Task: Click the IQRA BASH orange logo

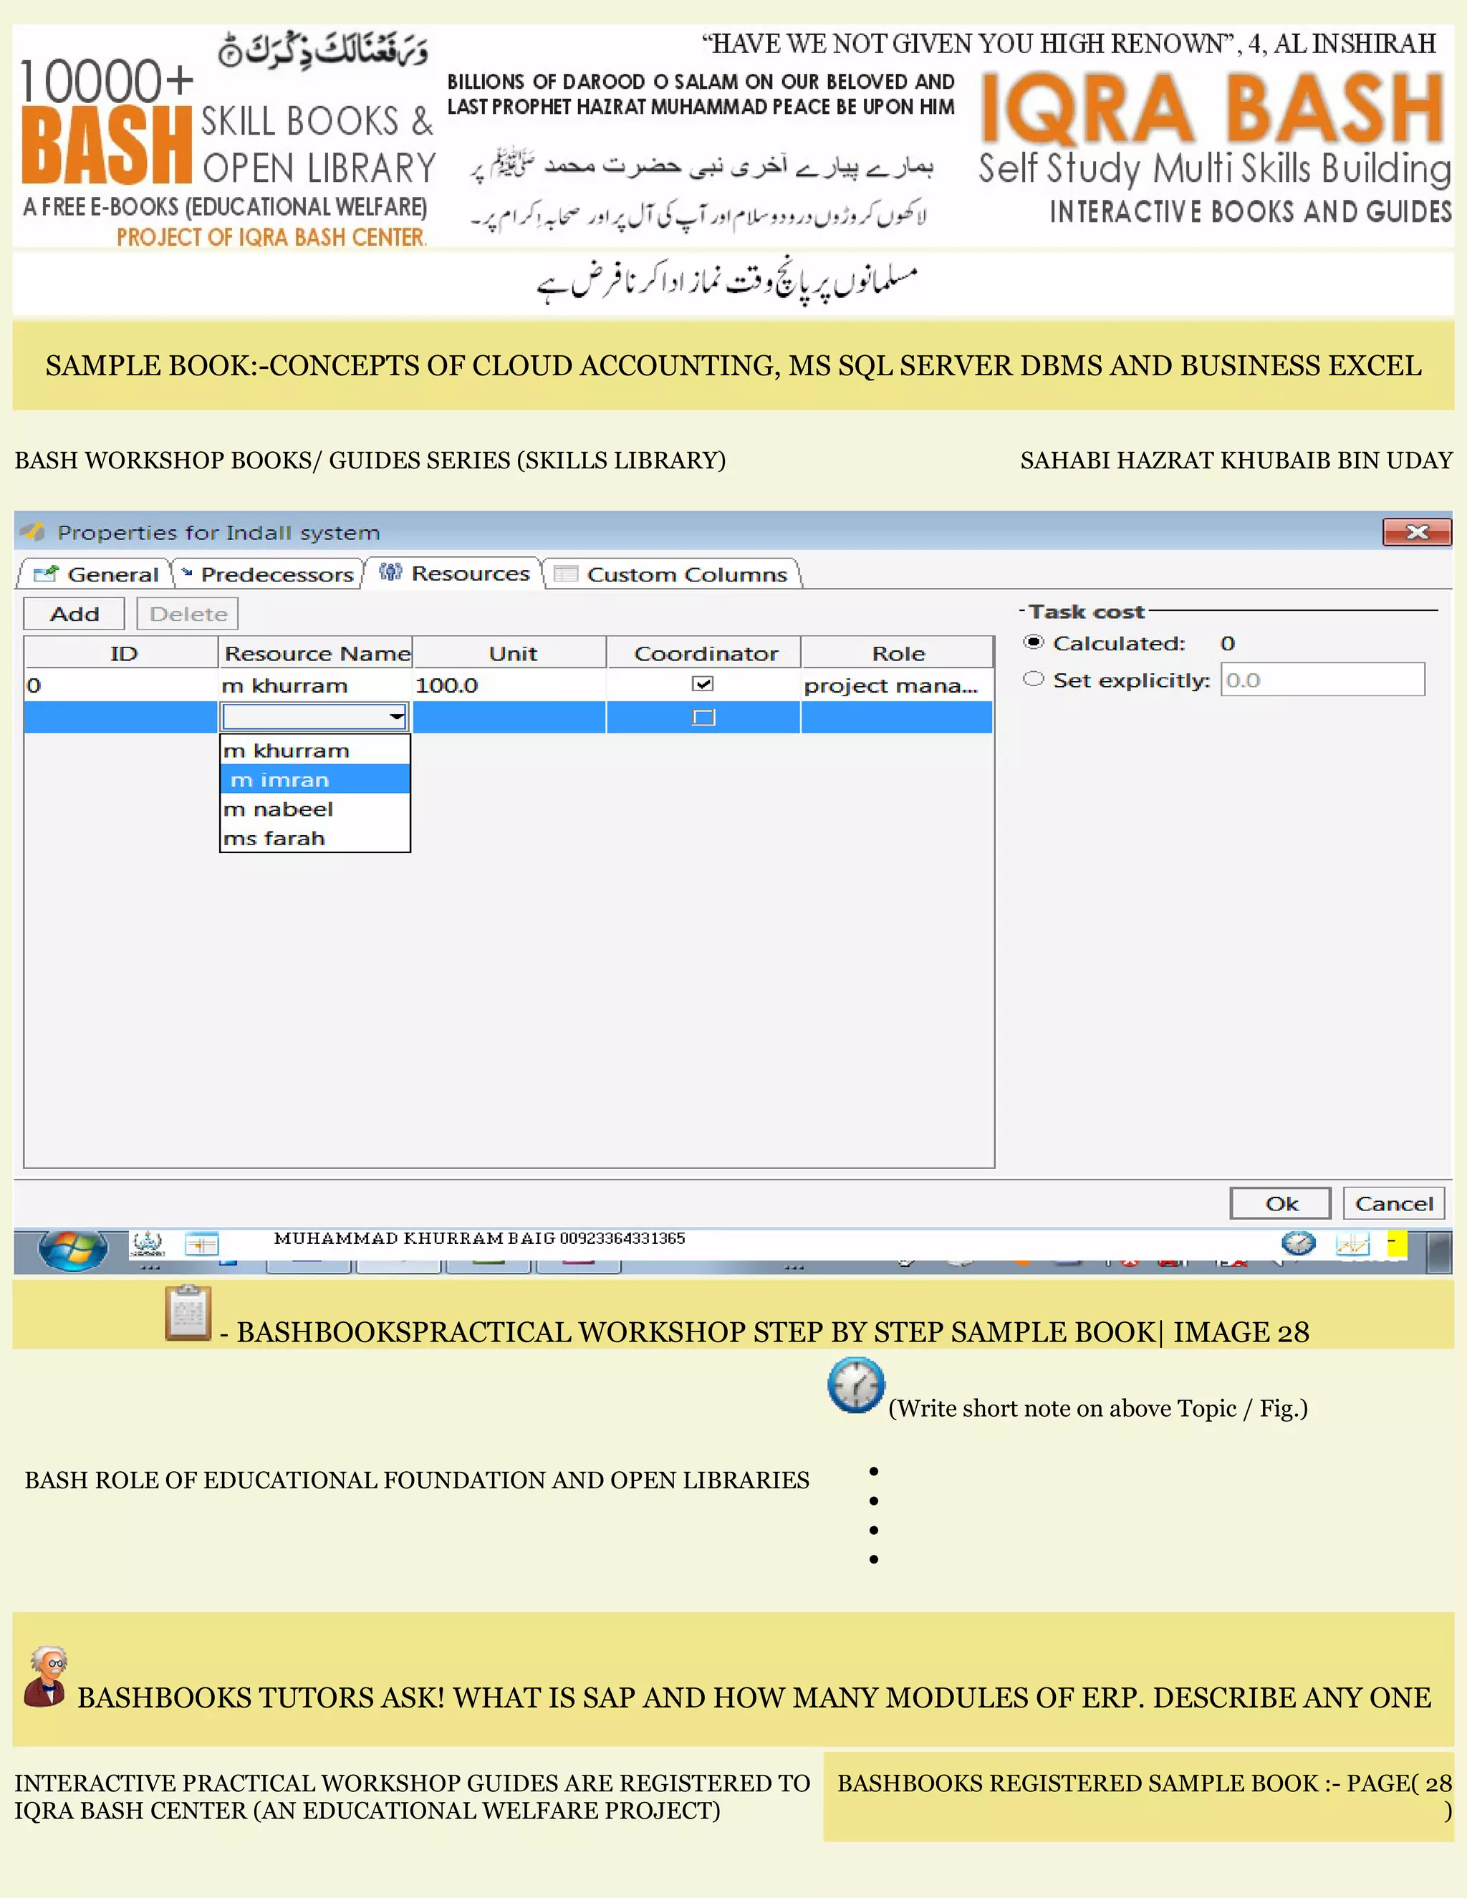Action: (x=1213, y=107)
